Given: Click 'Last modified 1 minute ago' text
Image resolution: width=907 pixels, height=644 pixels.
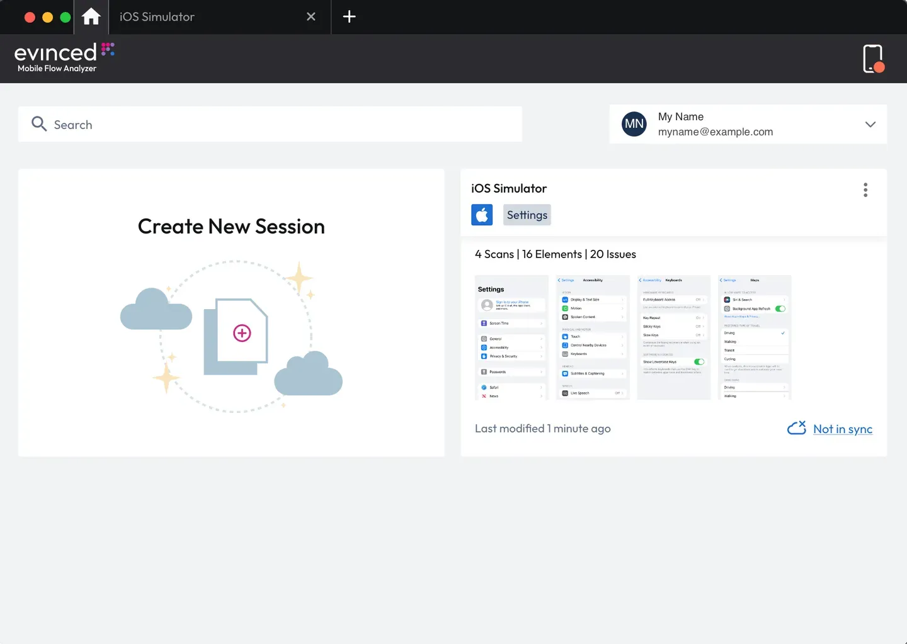Looking at the screenshot, I should [x=542, y=429].
